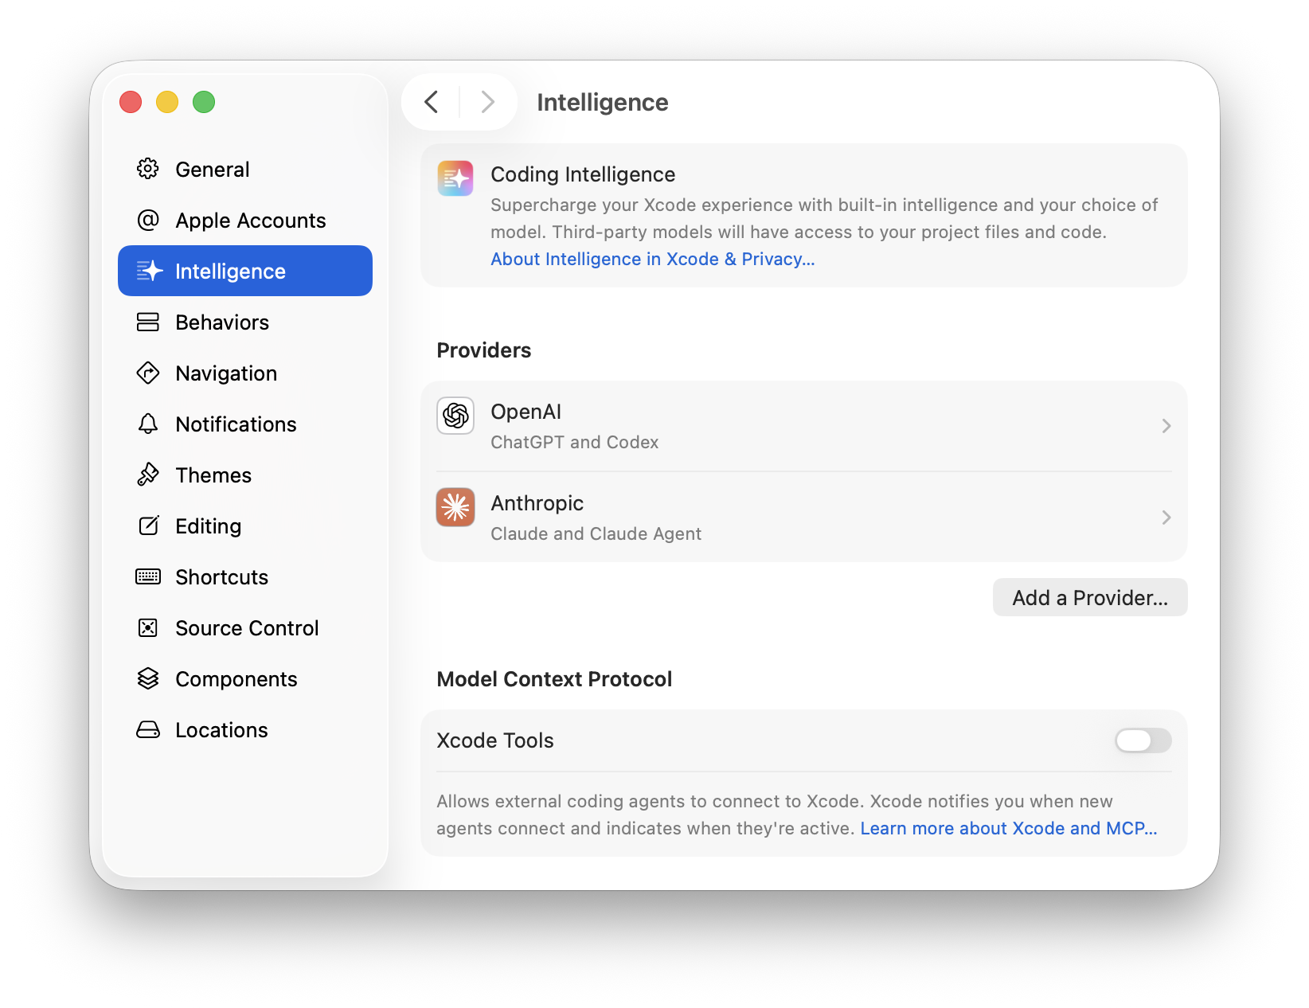Select the Shortcuts keyboard icon

point(147,576)
